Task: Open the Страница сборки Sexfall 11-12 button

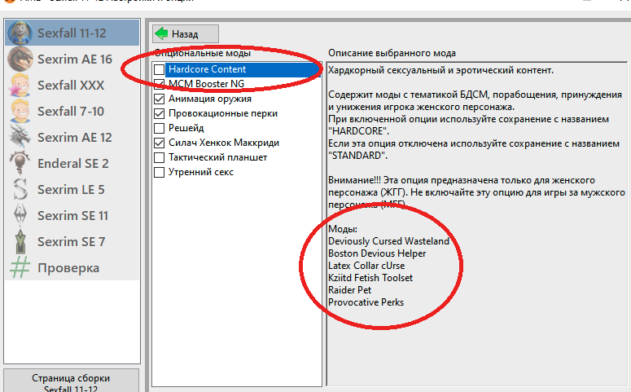Action: [x=71, y=381]
